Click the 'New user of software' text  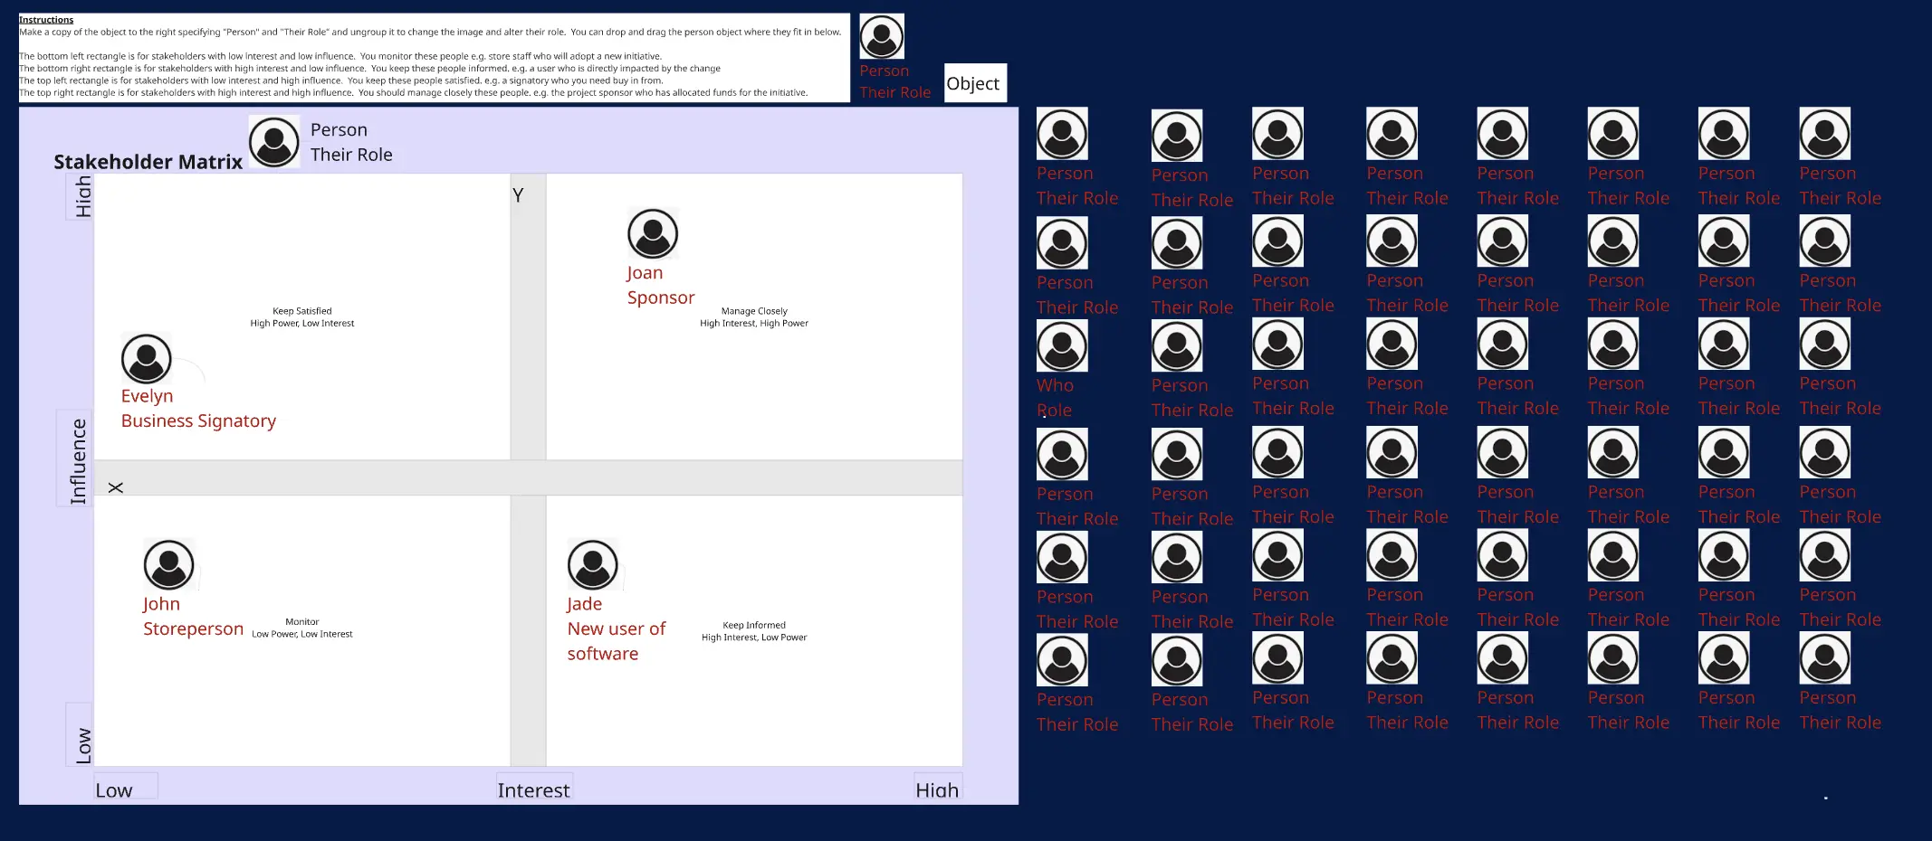click(x=616, y=640)
